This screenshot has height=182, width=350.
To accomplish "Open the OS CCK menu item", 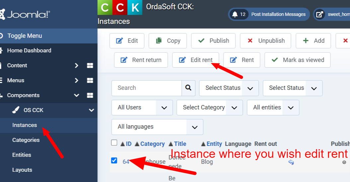I will (34, 110).
